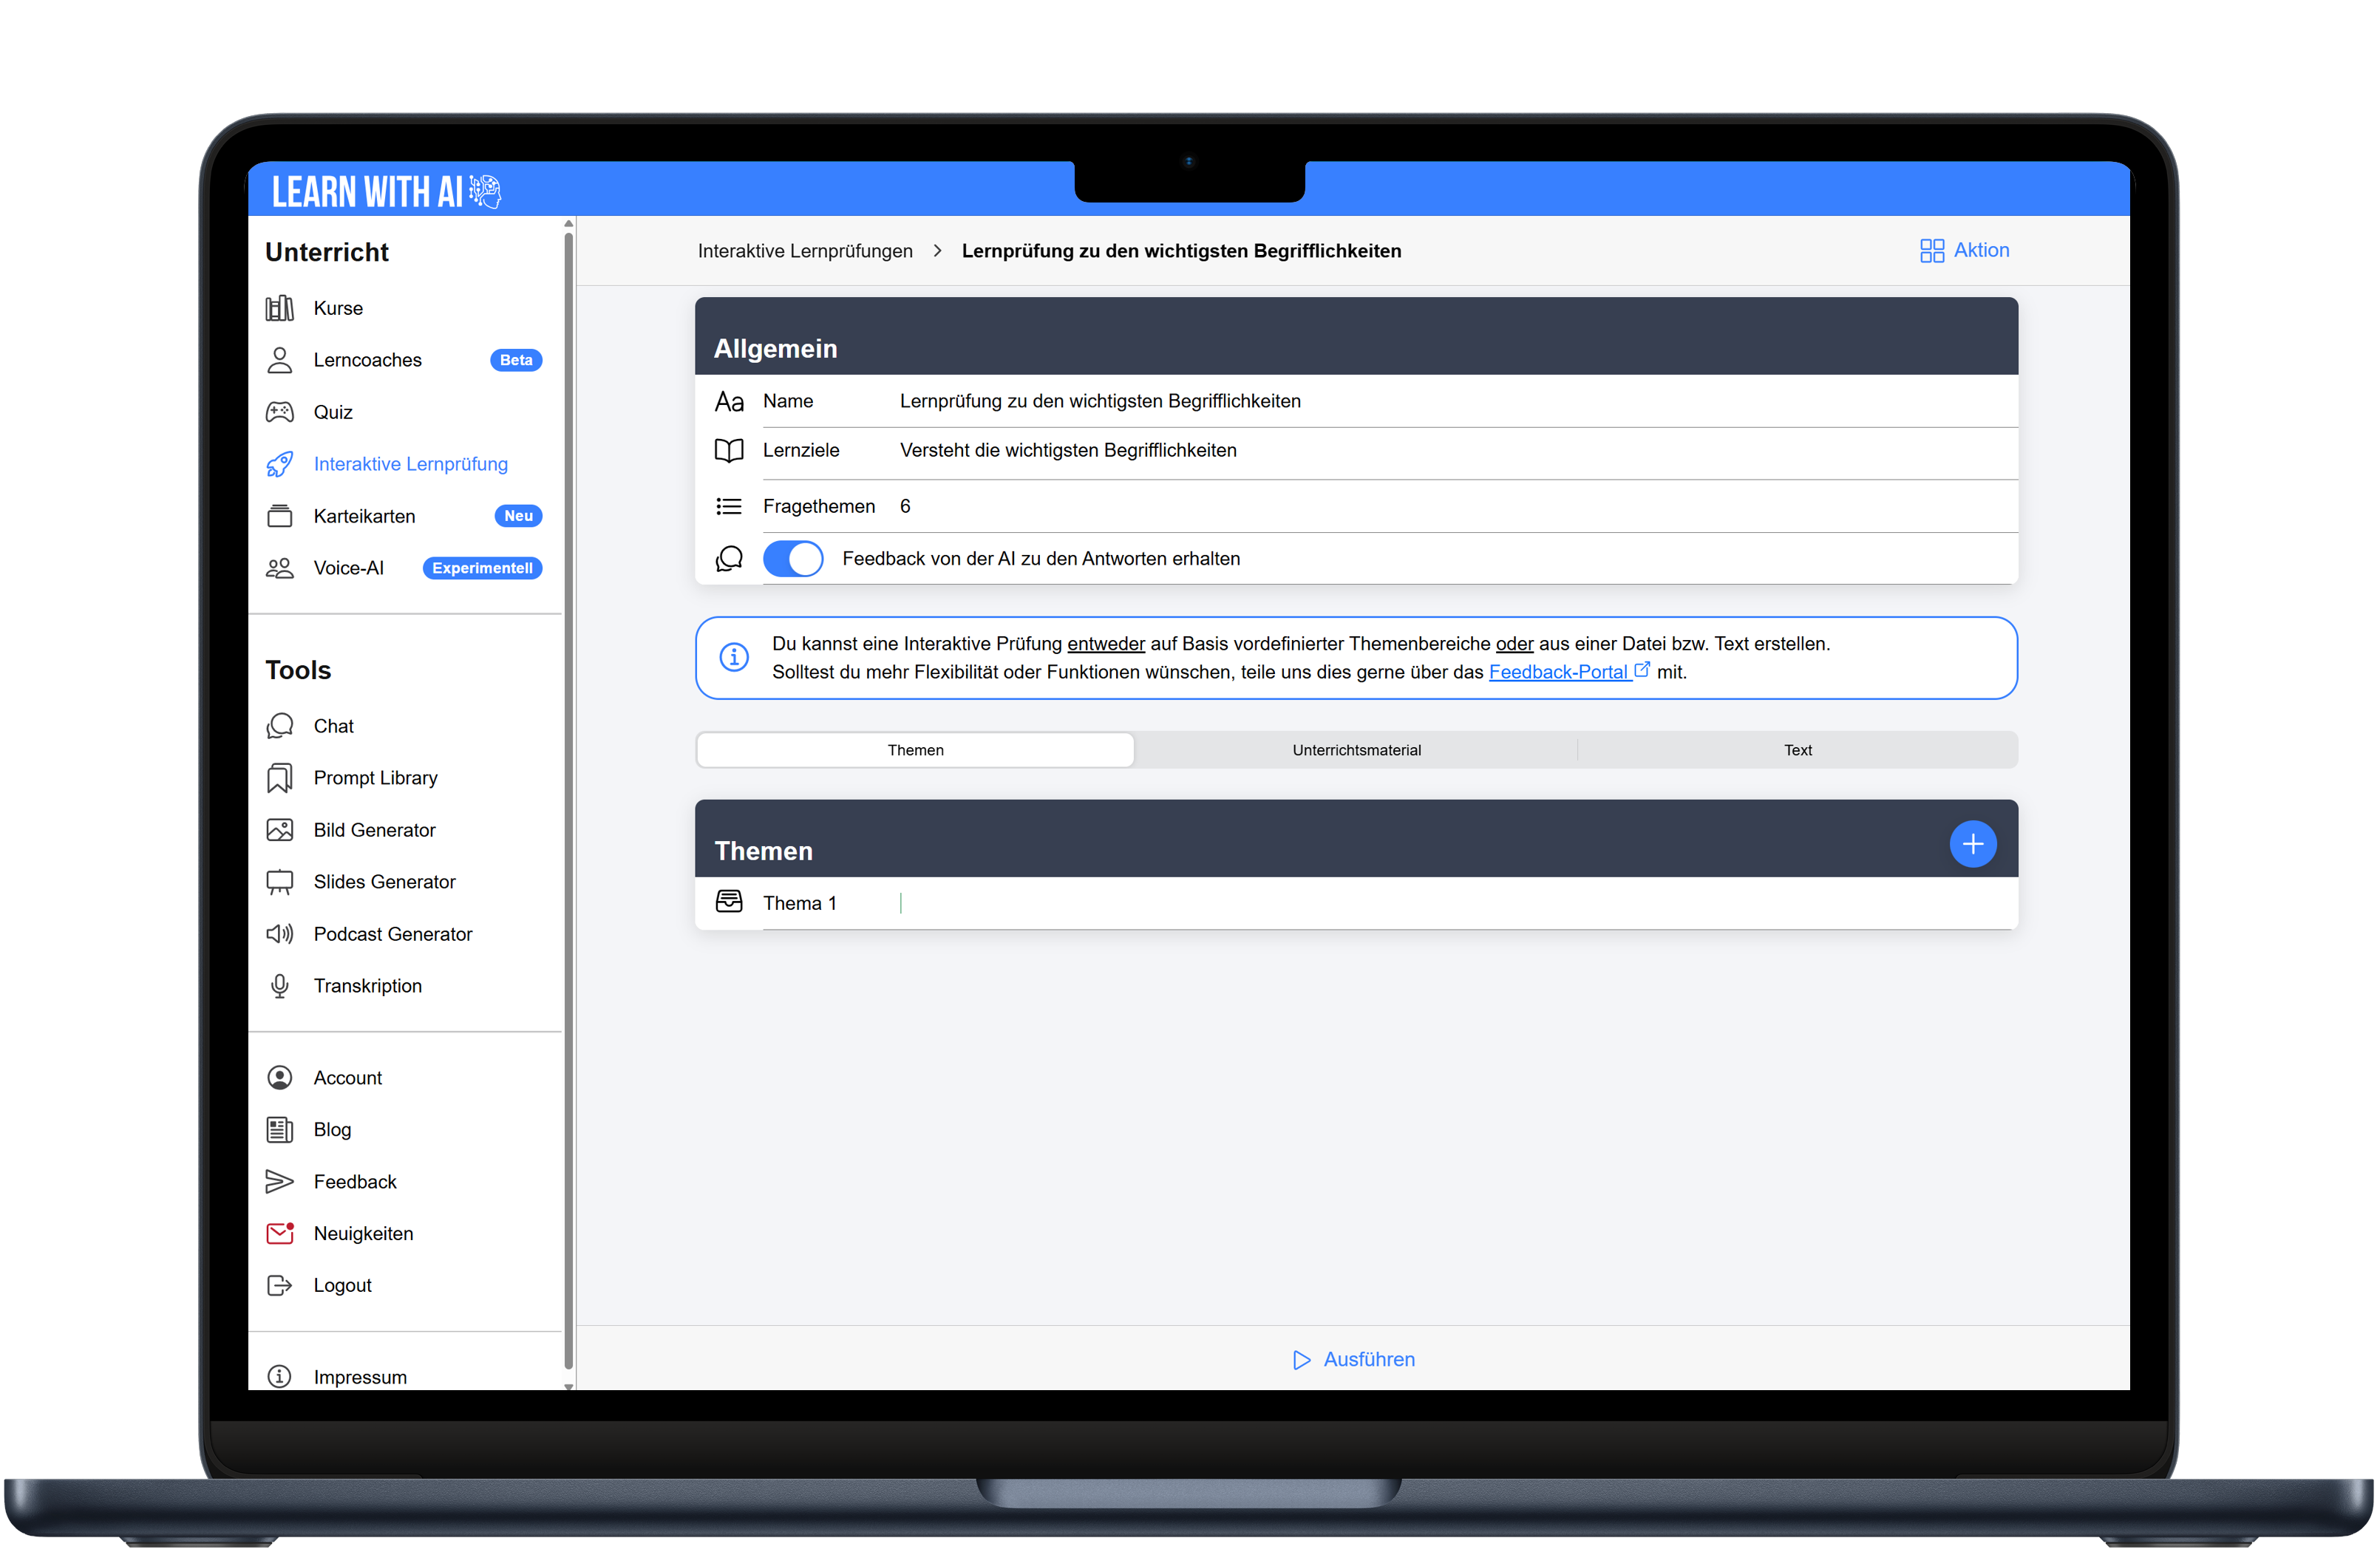Screen dimensions: 2380x1552
Task: Open Kurse via books icon
Action: point(279,308)
